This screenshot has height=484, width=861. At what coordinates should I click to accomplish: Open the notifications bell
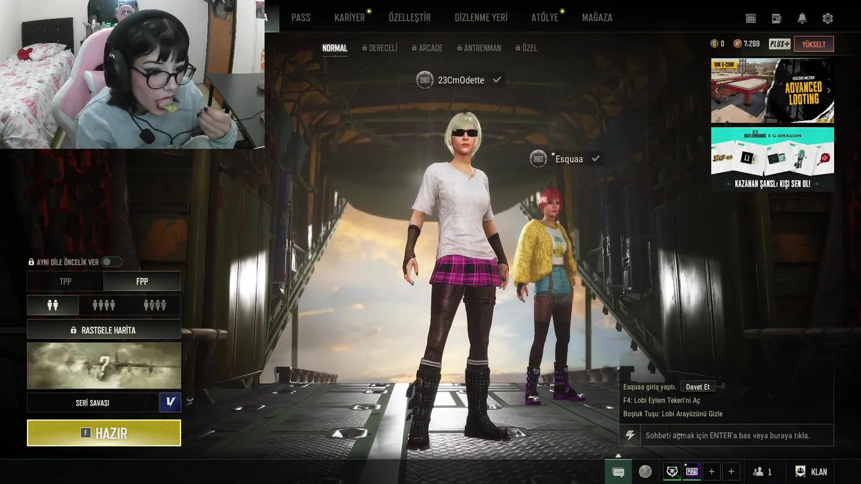[x=802, y=18]
